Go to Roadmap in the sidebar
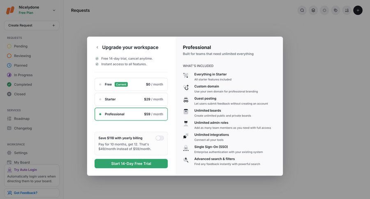370x199 pixels. 22,119
